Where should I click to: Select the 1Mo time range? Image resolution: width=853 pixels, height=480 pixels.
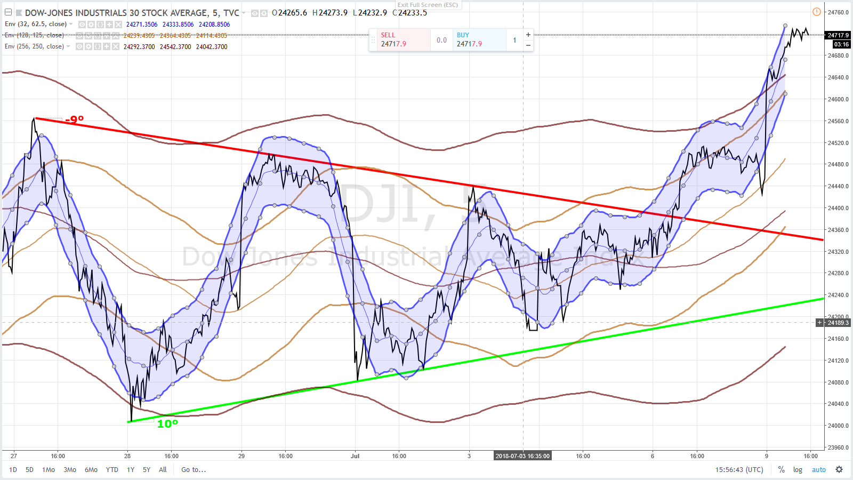[49, 470]
